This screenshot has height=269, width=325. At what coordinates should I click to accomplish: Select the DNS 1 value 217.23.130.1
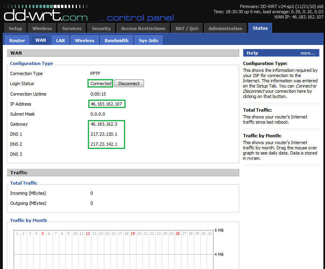click(104, 134)
